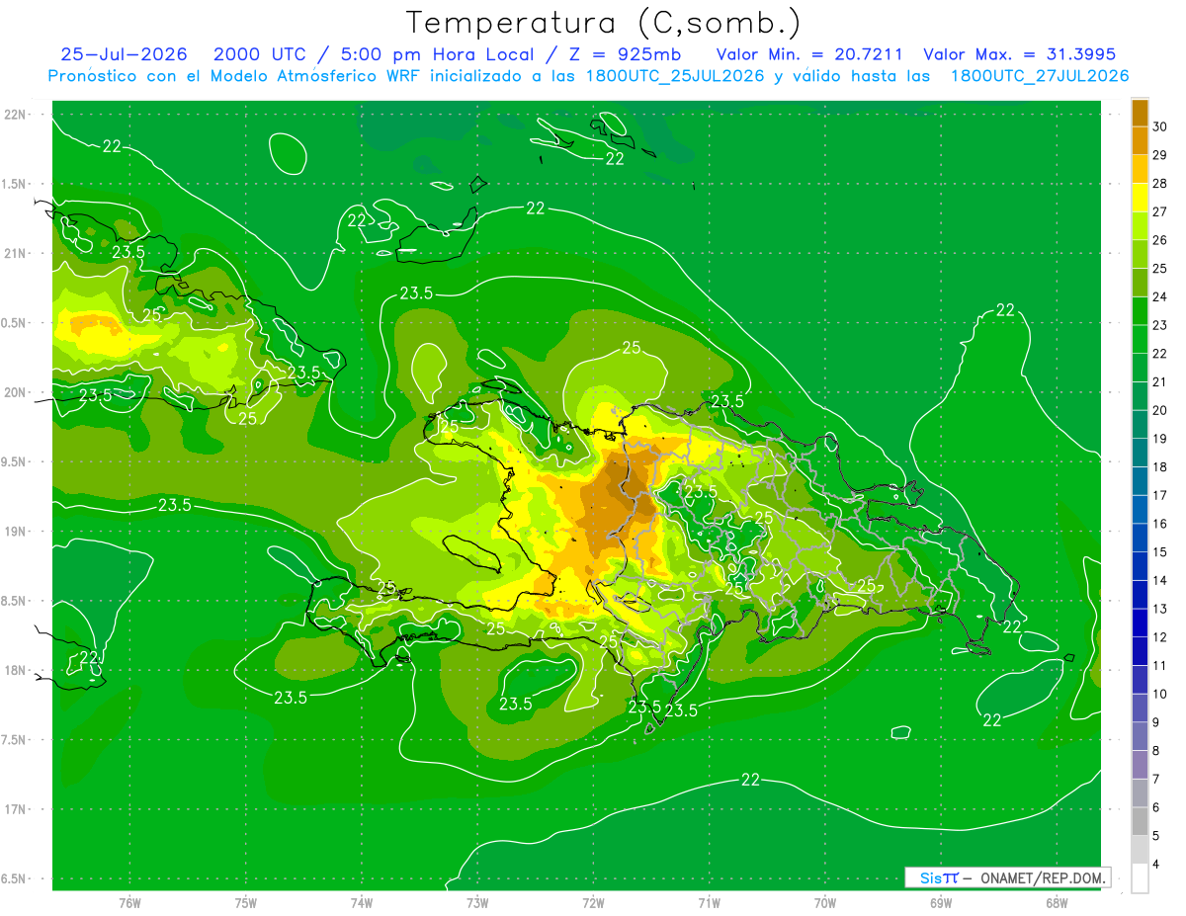Click the 'Temperatura (C,somb.)' chart title
The width and height of the screenshot is (1186, 916).
point(603,23)
